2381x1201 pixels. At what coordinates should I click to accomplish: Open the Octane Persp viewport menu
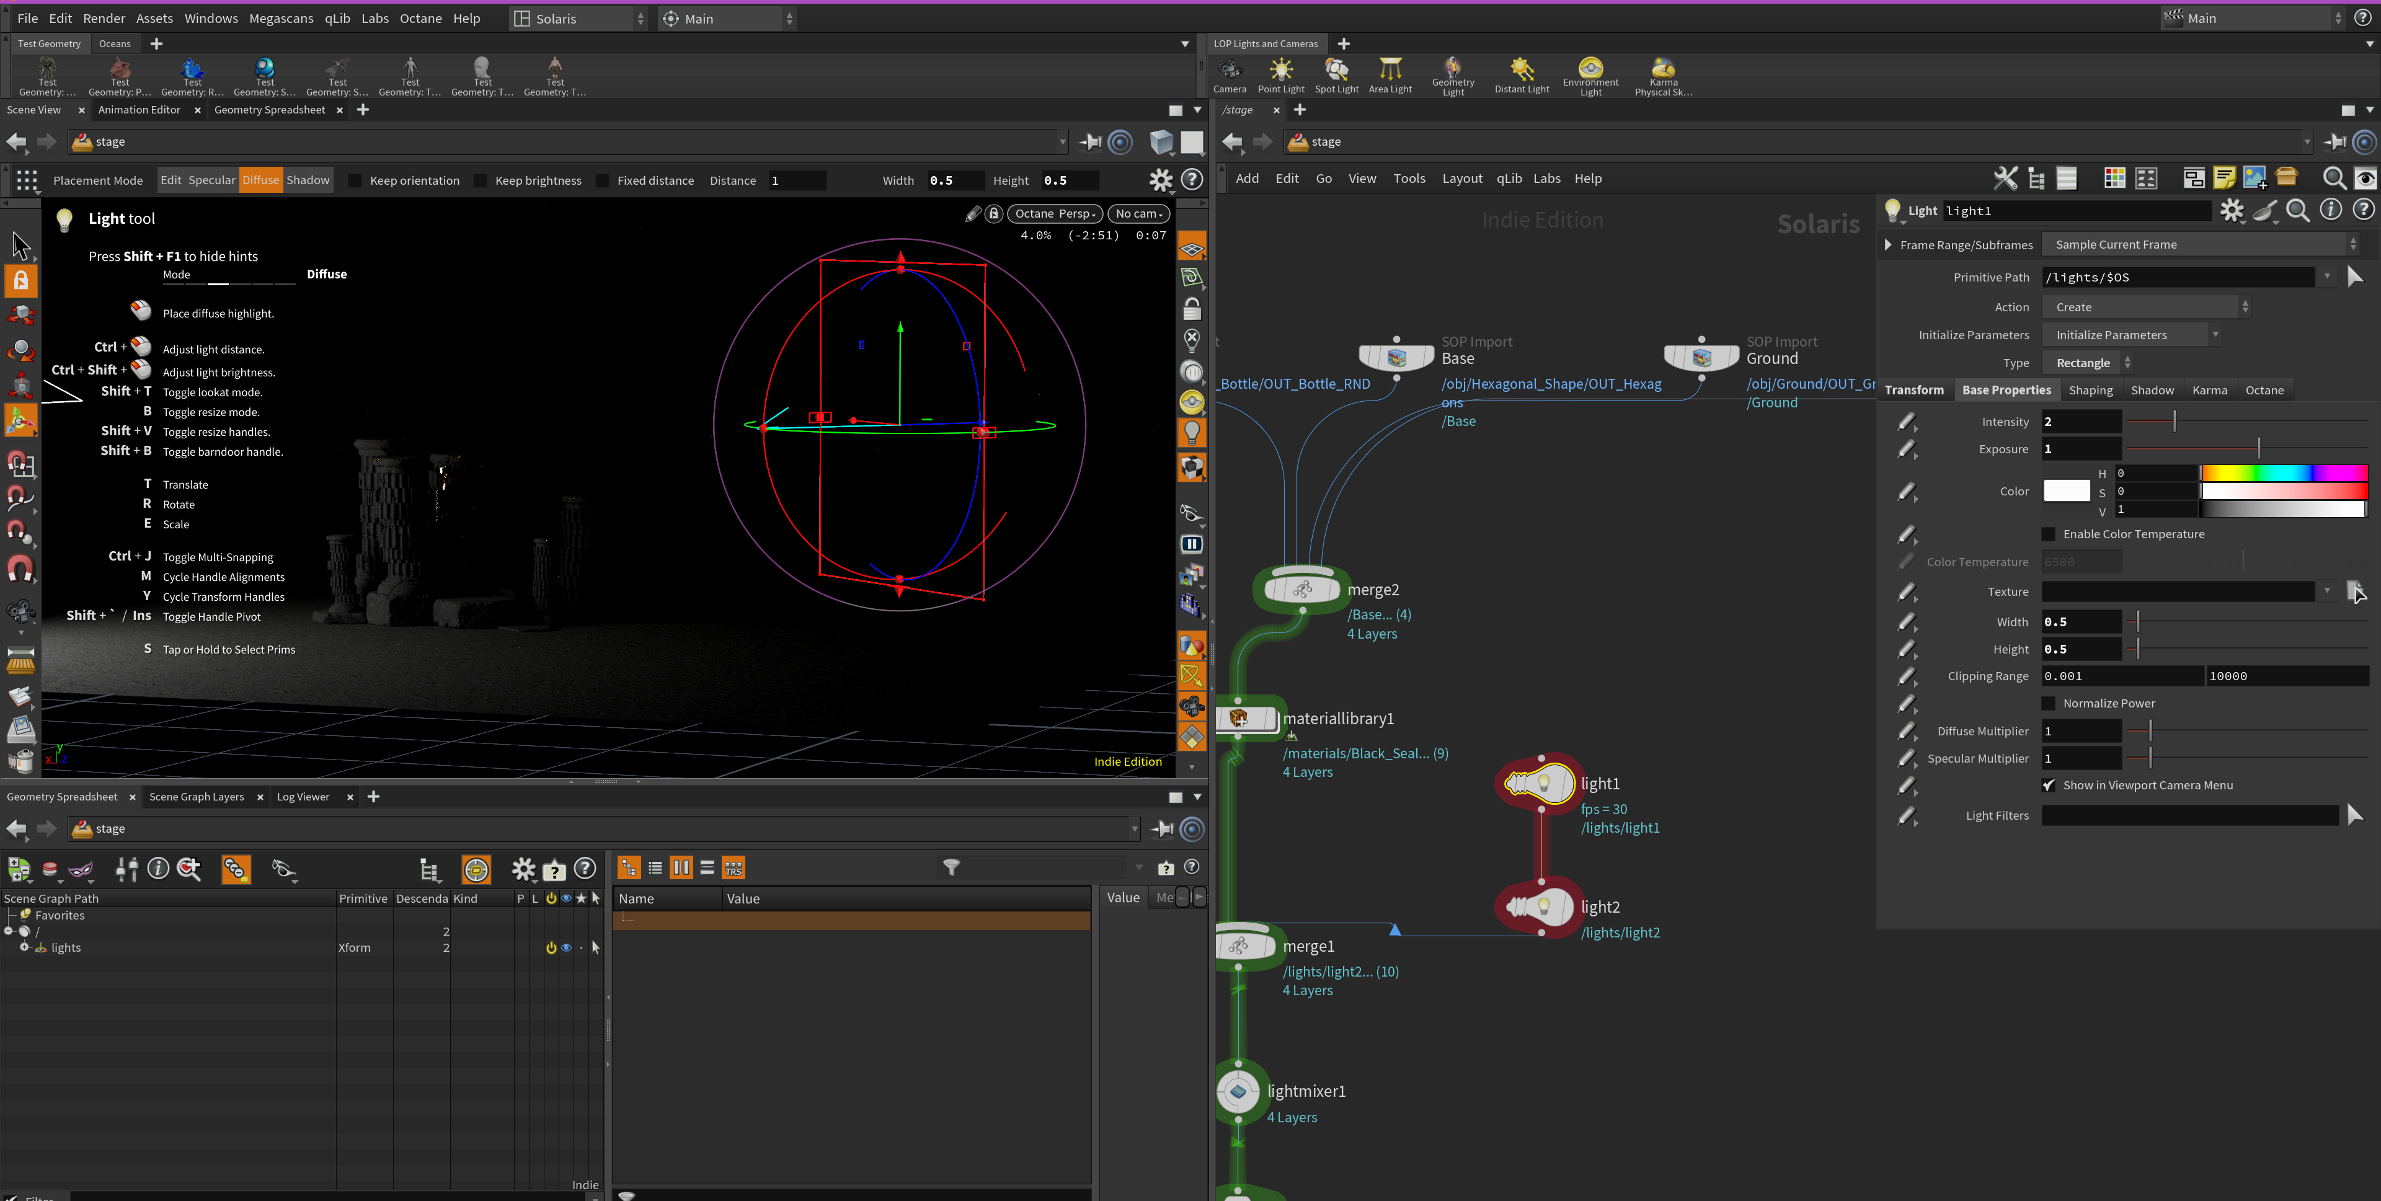(1055, 213)
